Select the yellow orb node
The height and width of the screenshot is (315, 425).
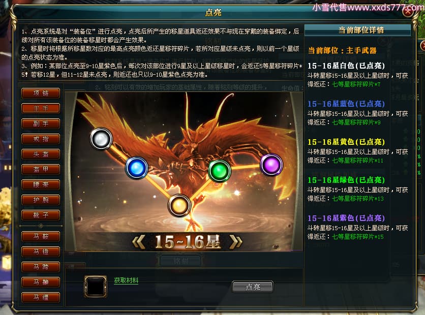tap(179, 206)
